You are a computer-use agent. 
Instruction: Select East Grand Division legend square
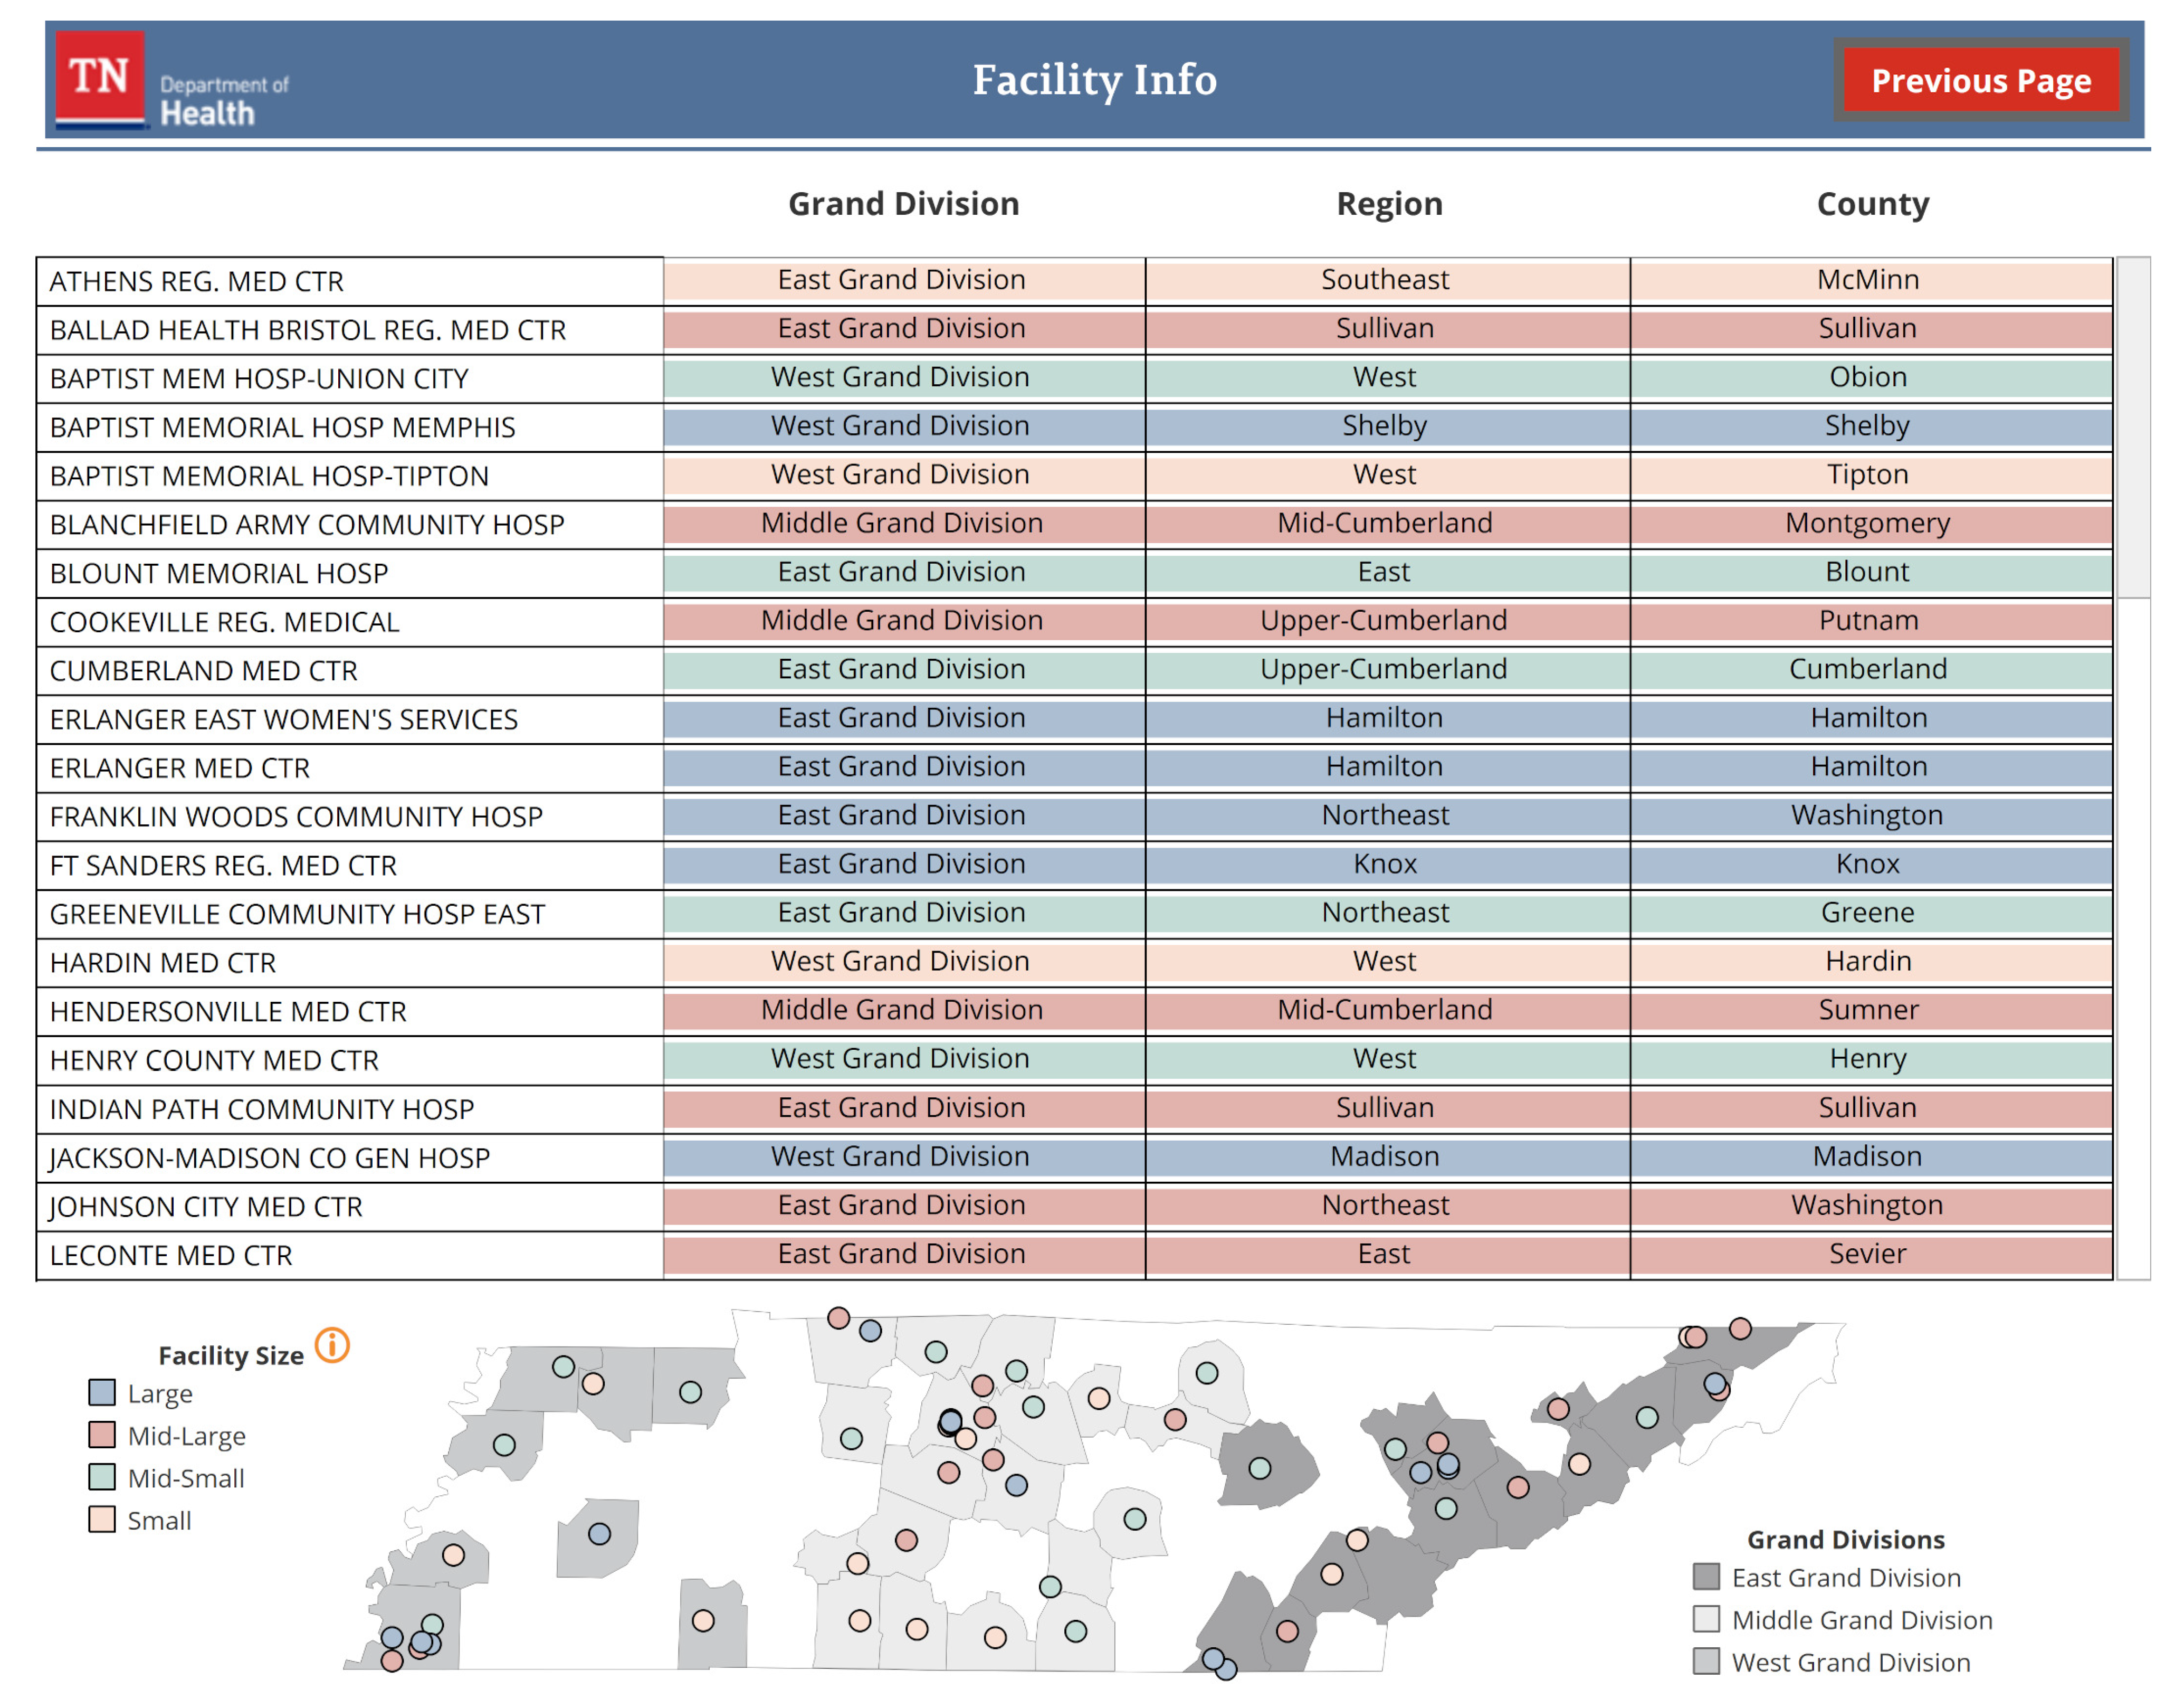point(1706,1577)
